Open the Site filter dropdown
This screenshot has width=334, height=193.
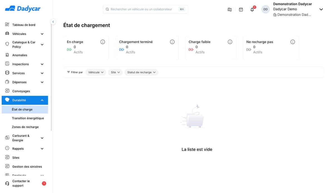115,72
